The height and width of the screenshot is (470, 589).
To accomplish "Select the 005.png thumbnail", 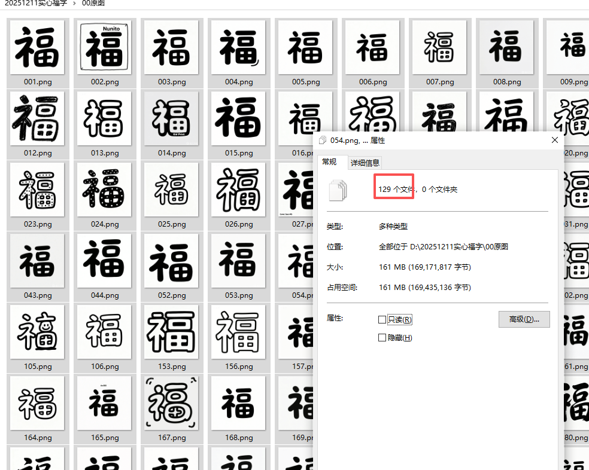I will 305,47.
